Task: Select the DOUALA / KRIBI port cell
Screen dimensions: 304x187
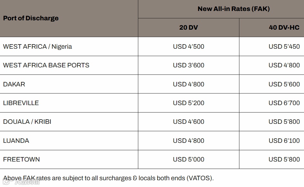Action: pos(27,122)
